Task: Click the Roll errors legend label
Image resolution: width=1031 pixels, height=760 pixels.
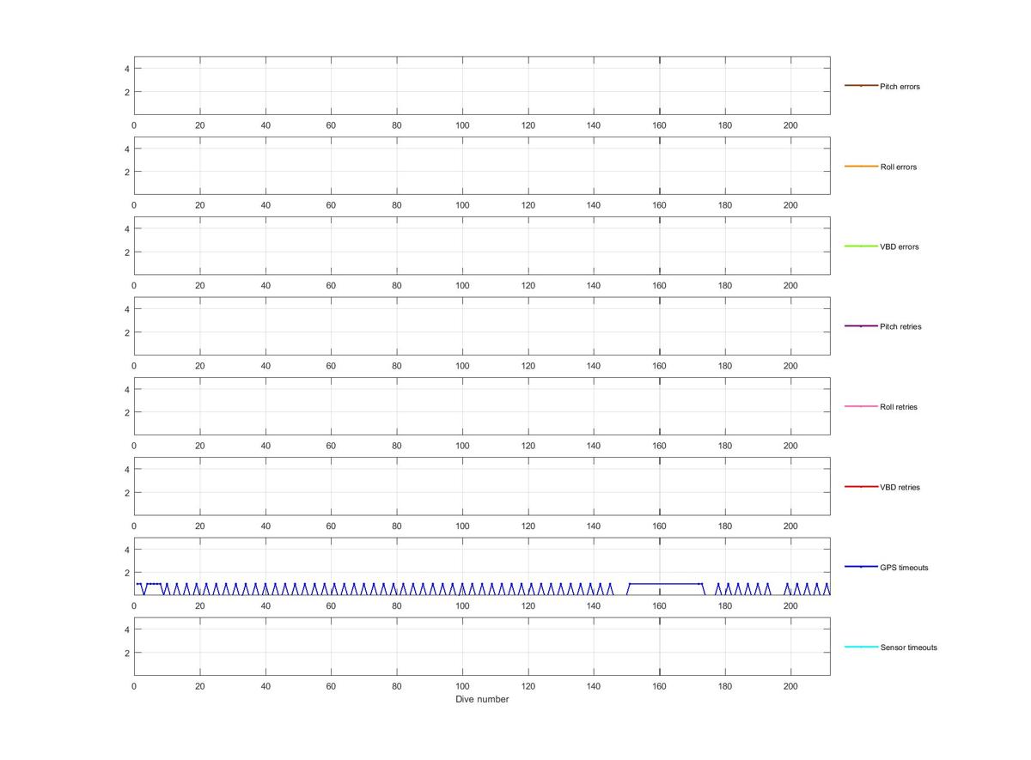Action: pos(899,167)
